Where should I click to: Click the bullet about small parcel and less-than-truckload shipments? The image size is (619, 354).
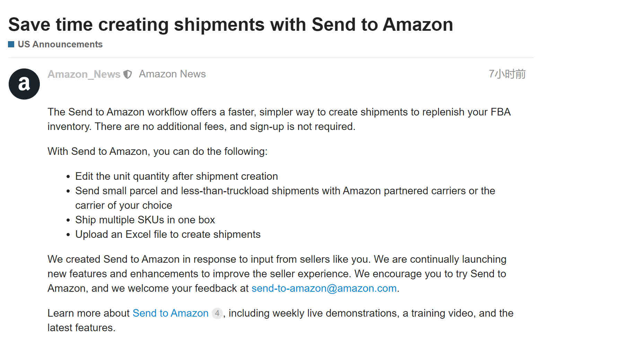tap(285, 198)
